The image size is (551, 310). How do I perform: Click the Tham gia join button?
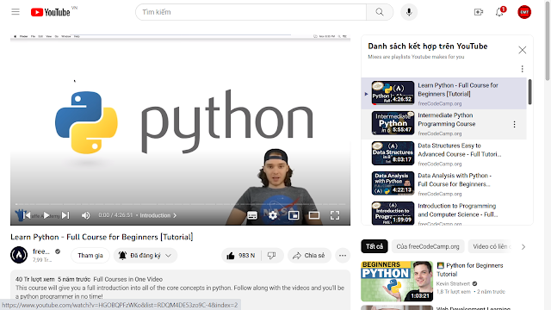(x=90, y=256)
